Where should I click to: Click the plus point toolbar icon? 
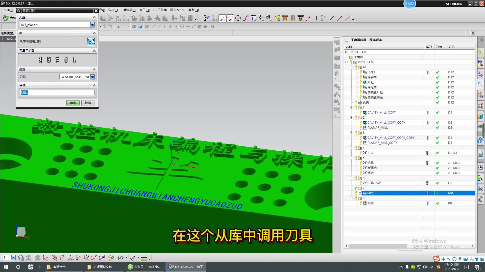click(x=316, y=18)
